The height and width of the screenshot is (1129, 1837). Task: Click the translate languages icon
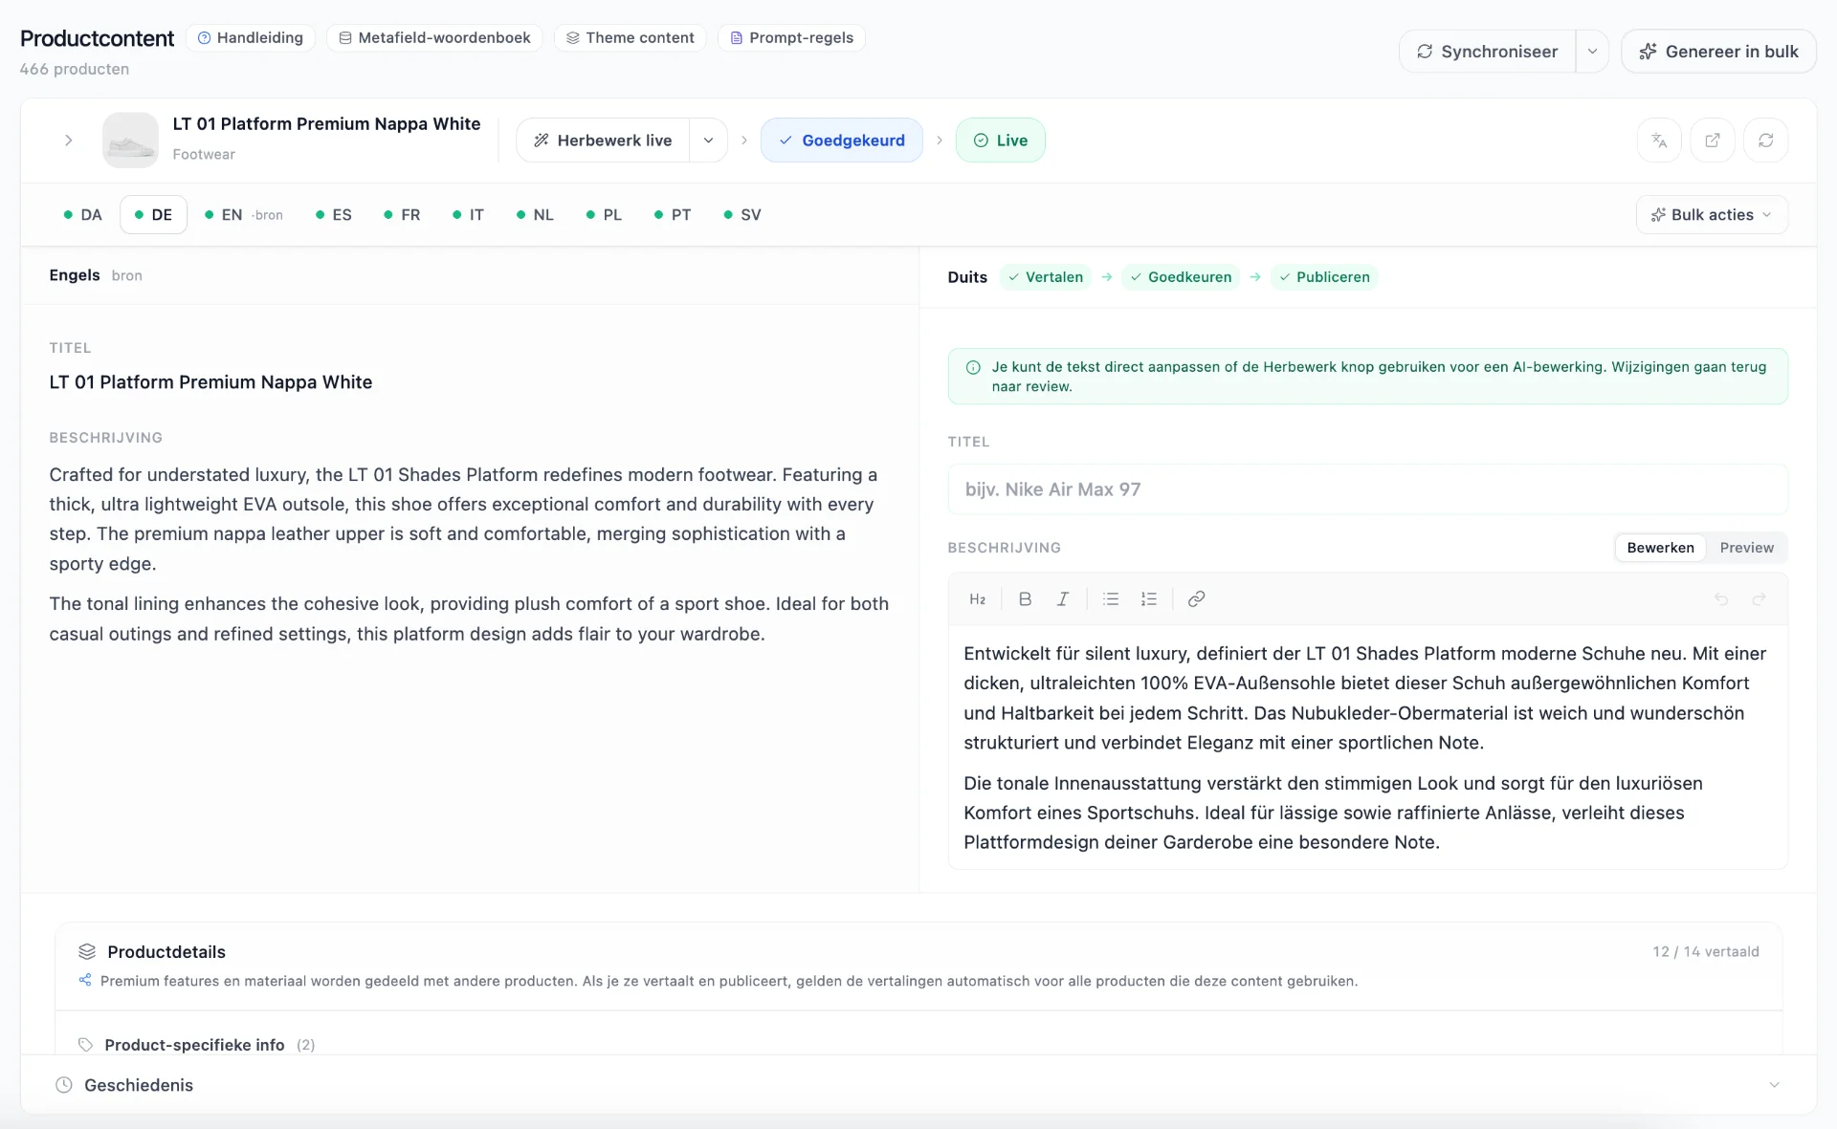1659,141
